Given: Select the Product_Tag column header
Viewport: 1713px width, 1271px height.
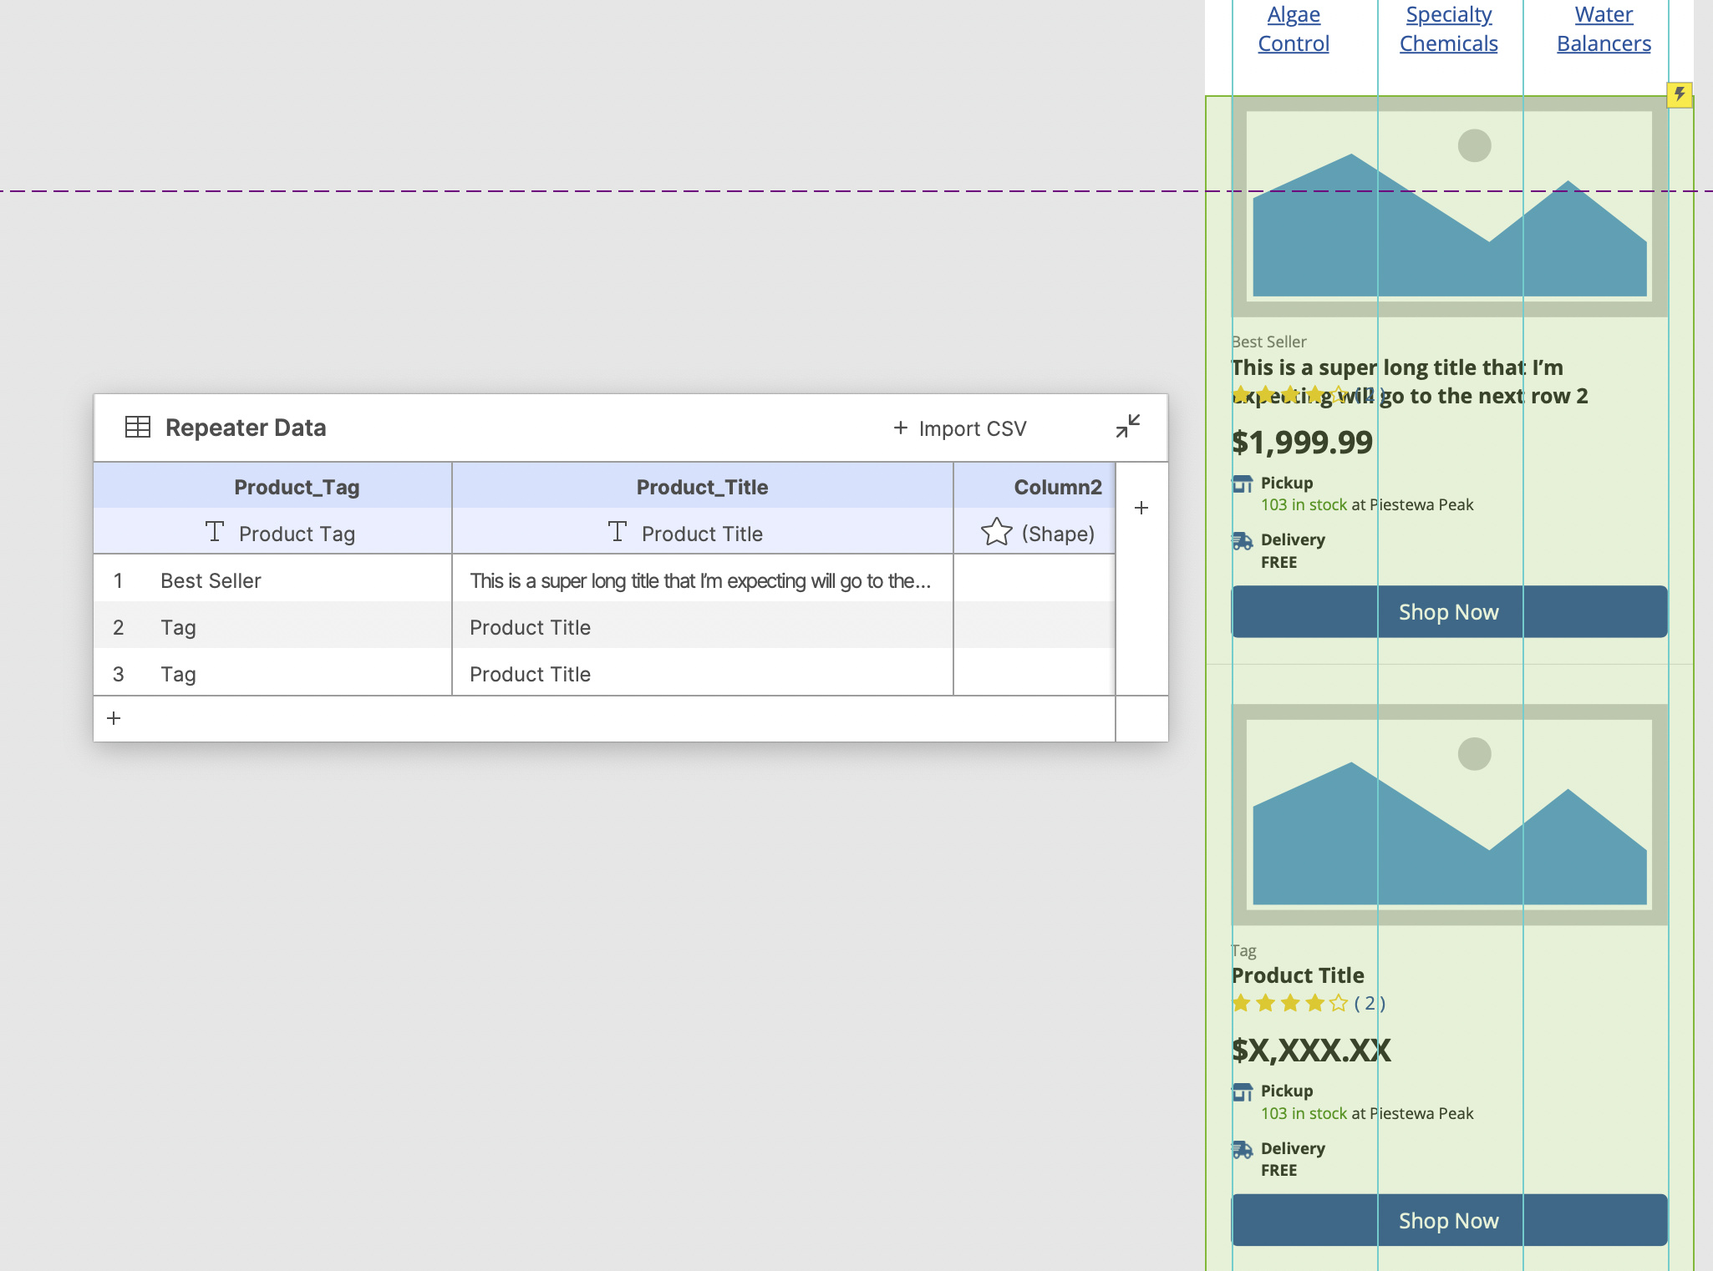Looking at the screenshot, I should point(297,487).
